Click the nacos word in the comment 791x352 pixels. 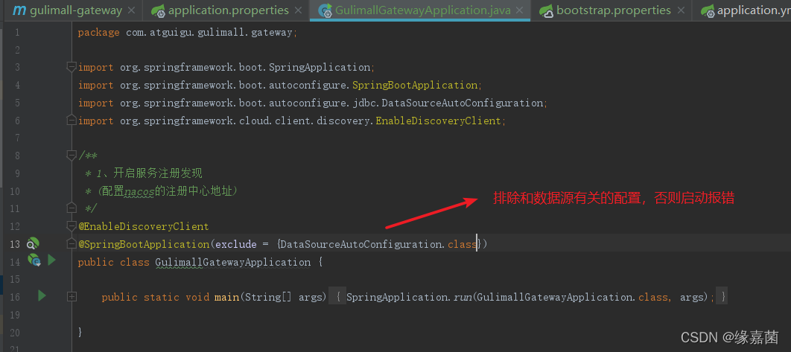point(139,191)
